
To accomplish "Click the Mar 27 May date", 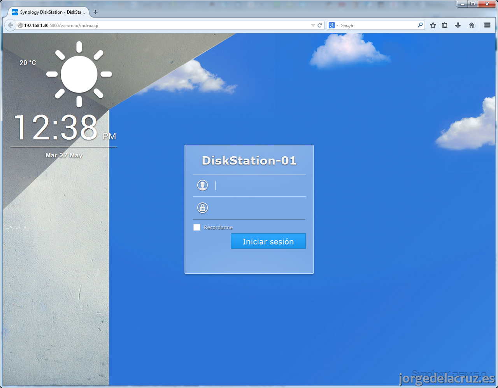I will tap(64, 155).
